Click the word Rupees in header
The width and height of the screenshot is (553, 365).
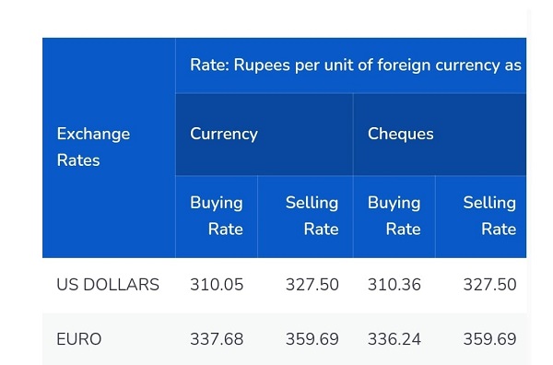pos(262,66)
